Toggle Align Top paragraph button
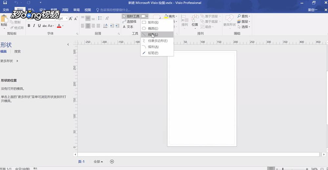The height and width of the screenshot is (170, 328). click(83, 18)
